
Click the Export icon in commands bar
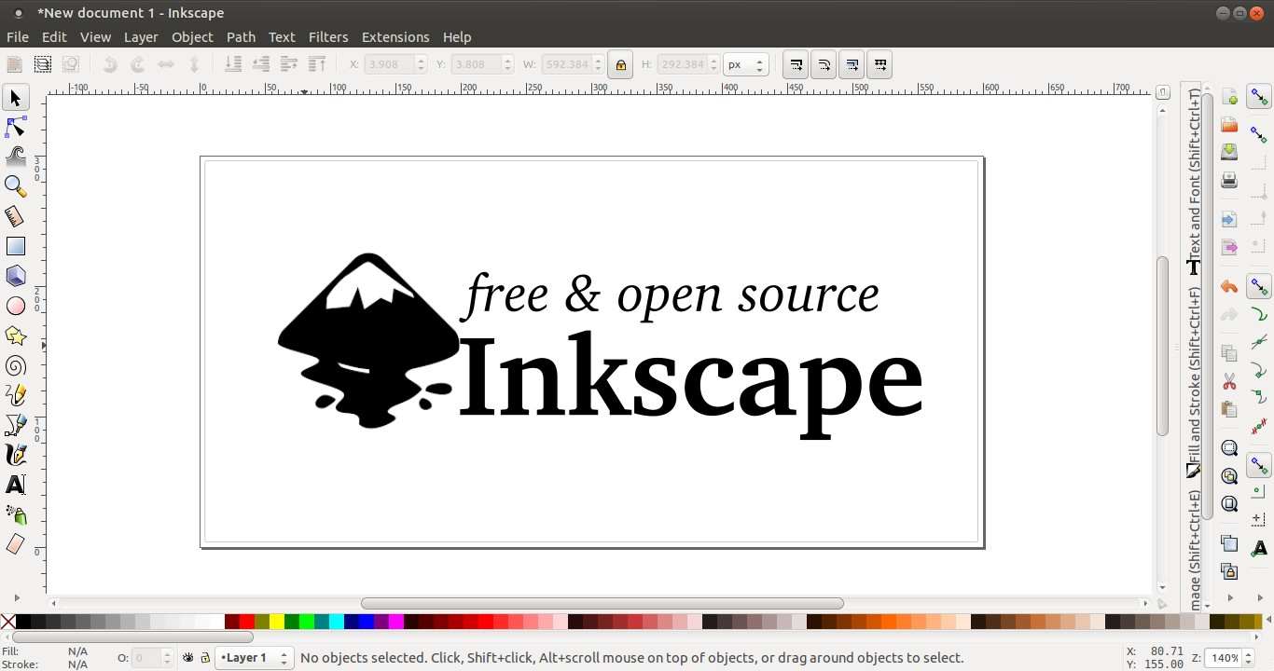click(1229, 248)
